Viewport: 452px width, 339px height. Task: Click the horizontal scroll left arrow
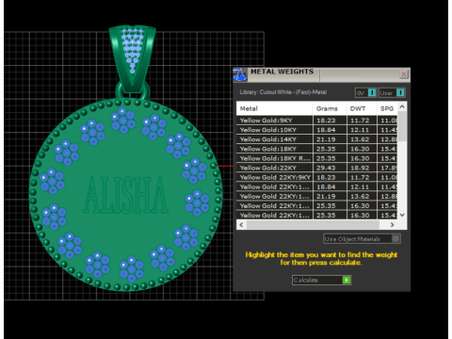241,225
